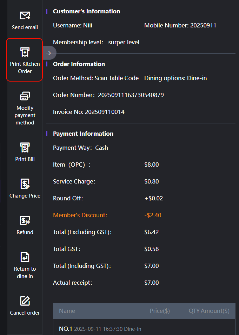Click the invoice number 202509110014
This screenshot has width=239, height=335.
pos(105,112)
